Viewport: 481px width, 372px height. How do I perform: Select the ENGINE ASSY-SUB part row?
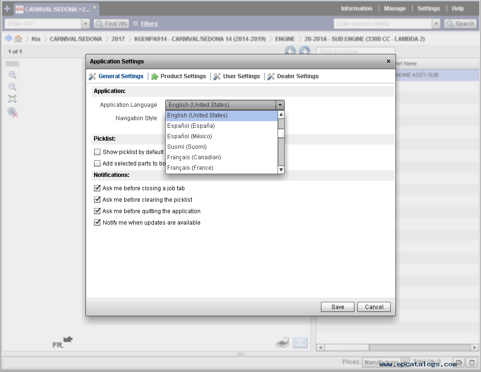pos(437,75)
